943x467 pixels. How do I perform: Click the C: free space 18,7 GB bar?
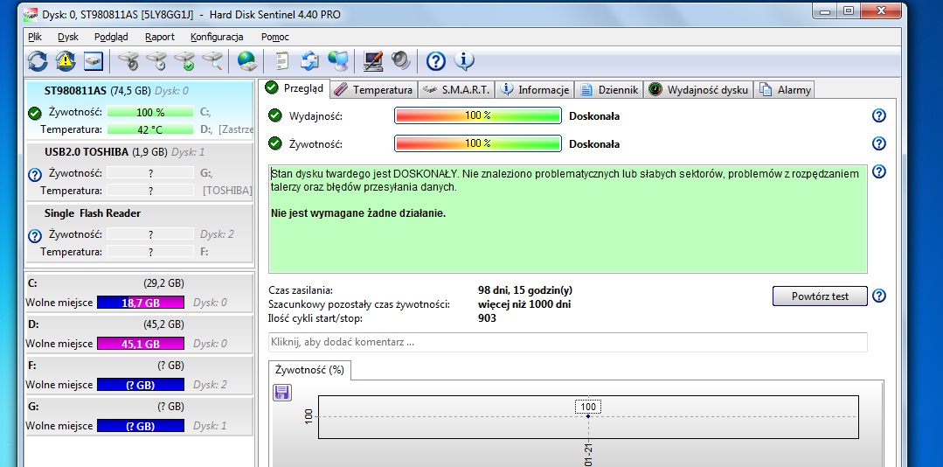141,303
